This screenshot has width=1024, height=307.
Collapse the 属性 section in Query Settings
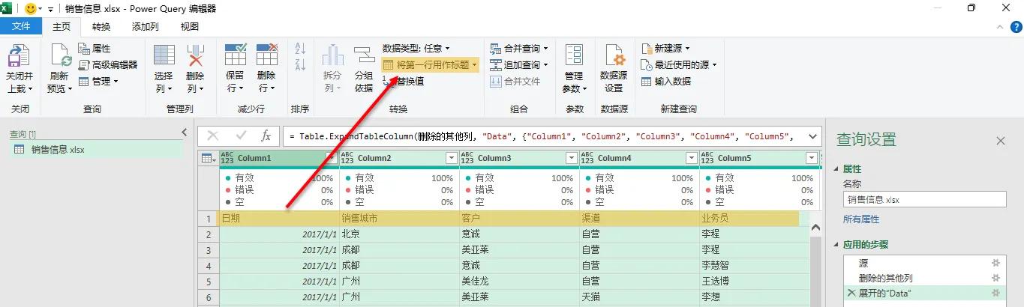click(837, 169)
